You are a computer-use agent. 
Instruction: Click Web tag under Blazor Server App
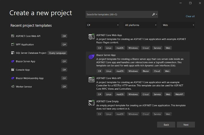167,71
